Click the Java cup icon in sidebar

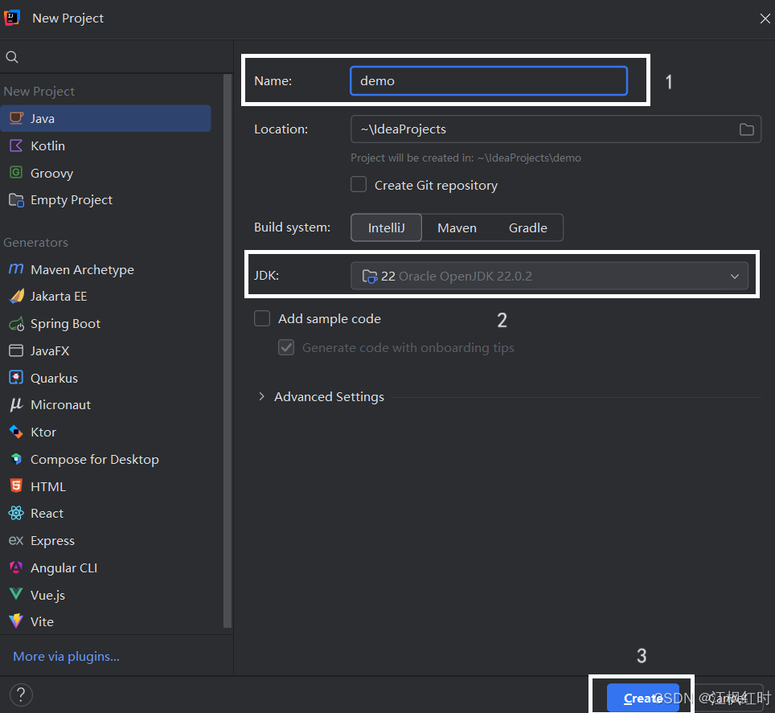pos(16,118)
